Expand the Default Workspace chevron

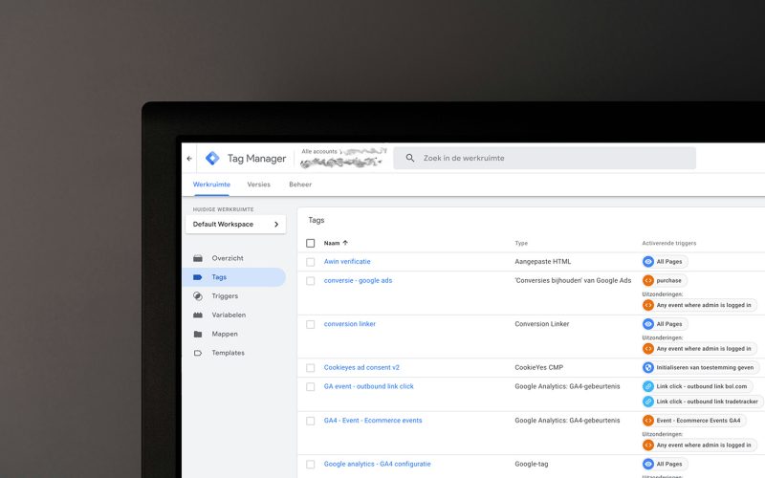(276, 225)
